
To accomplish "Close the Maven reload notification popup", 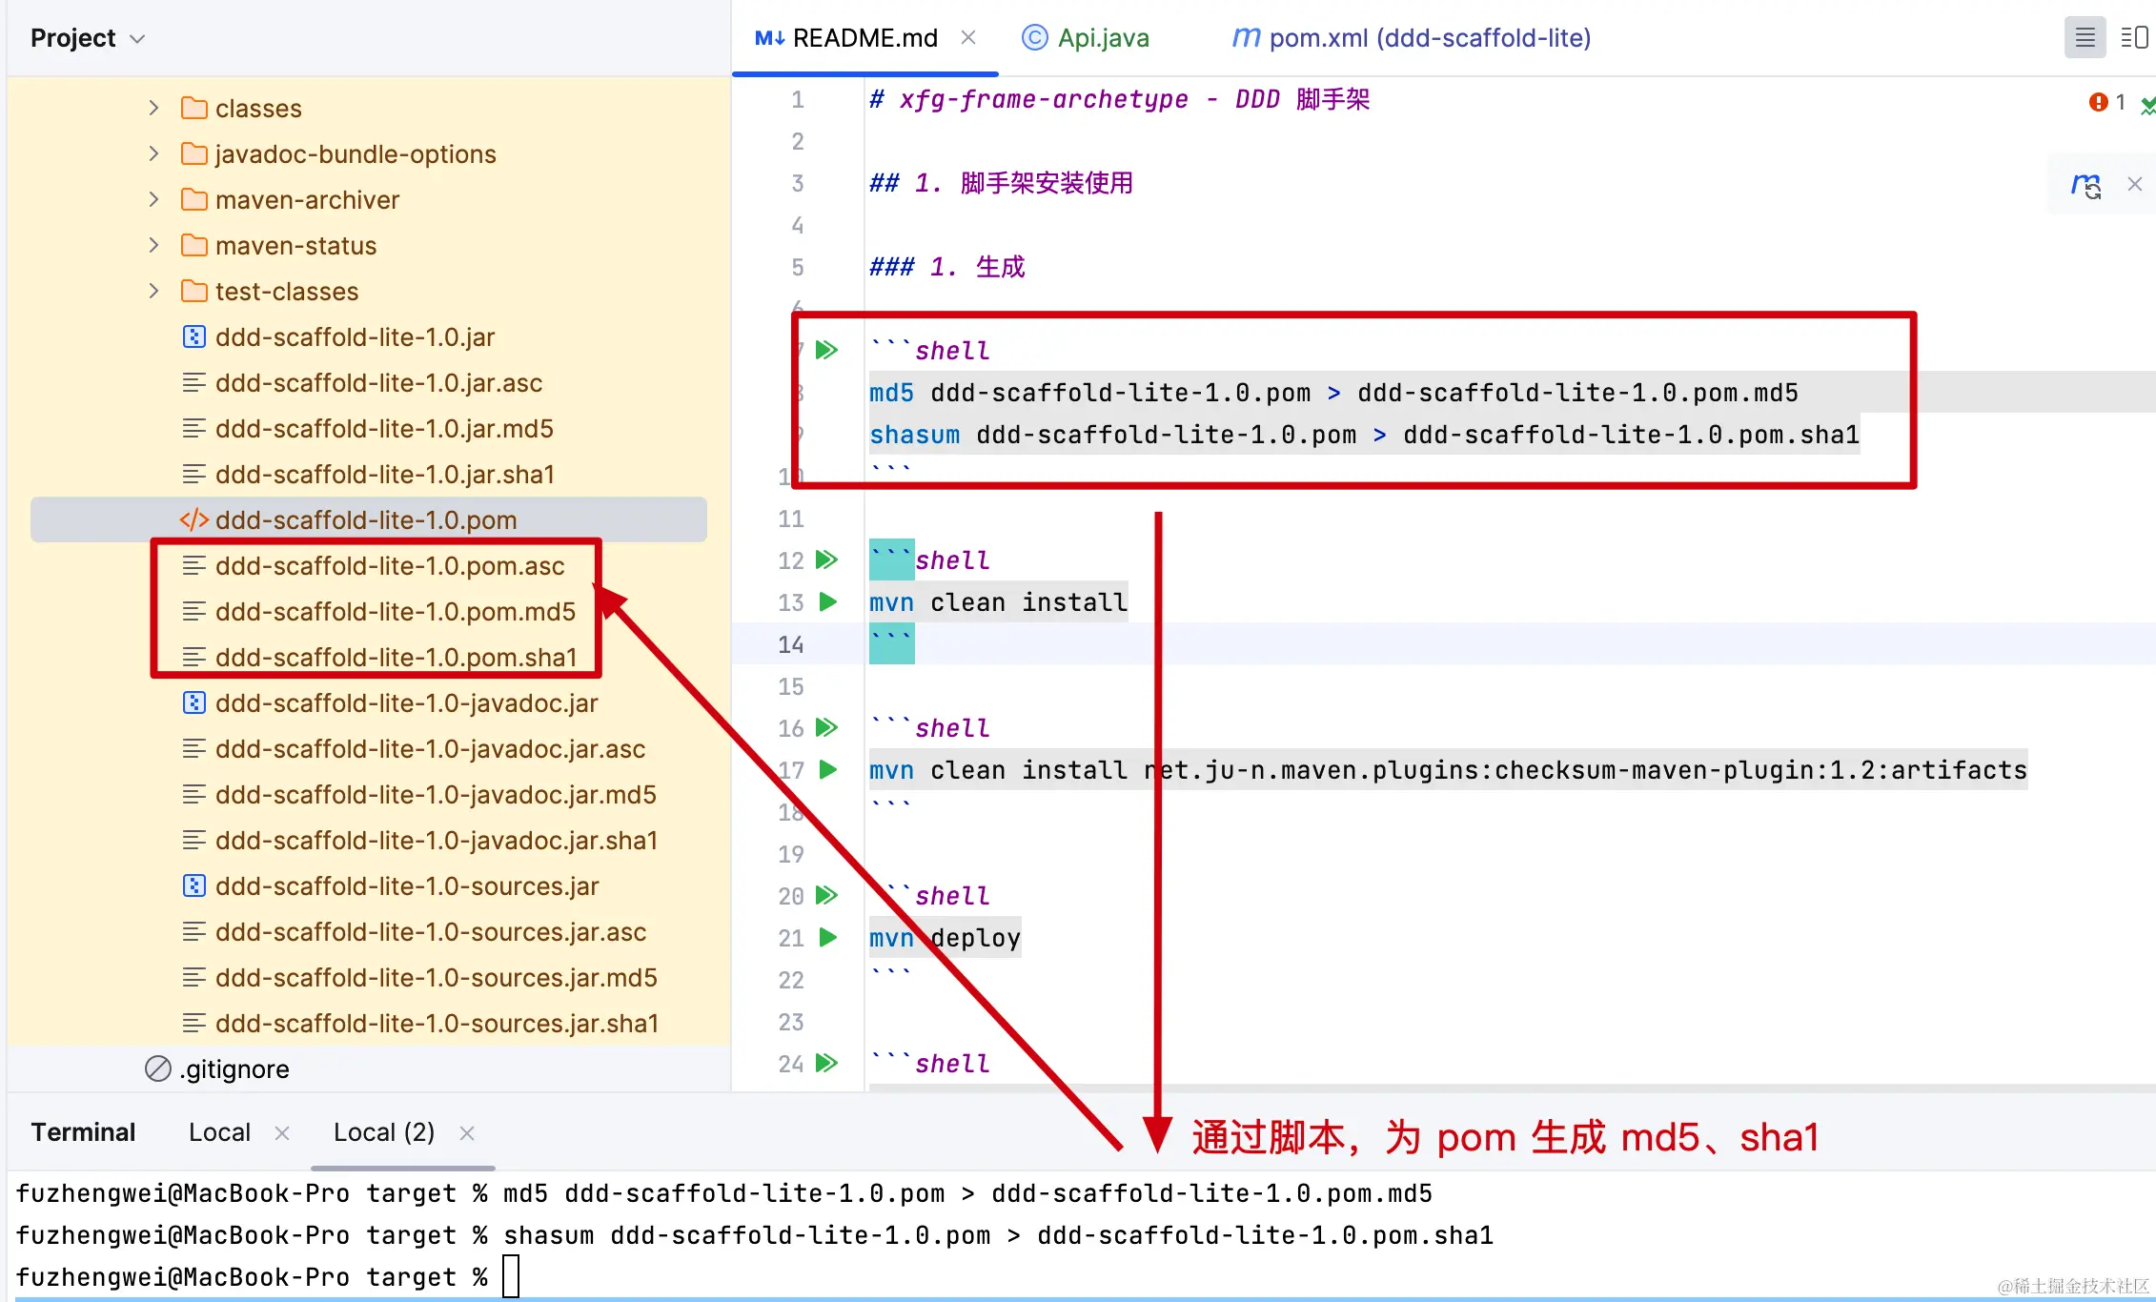I will pyautogui.click(x=2135, y=185).
